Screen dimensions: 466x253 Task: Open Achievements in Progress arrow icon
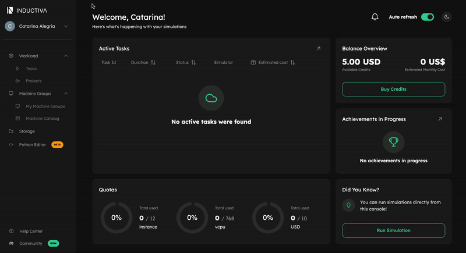click(440, 119)
